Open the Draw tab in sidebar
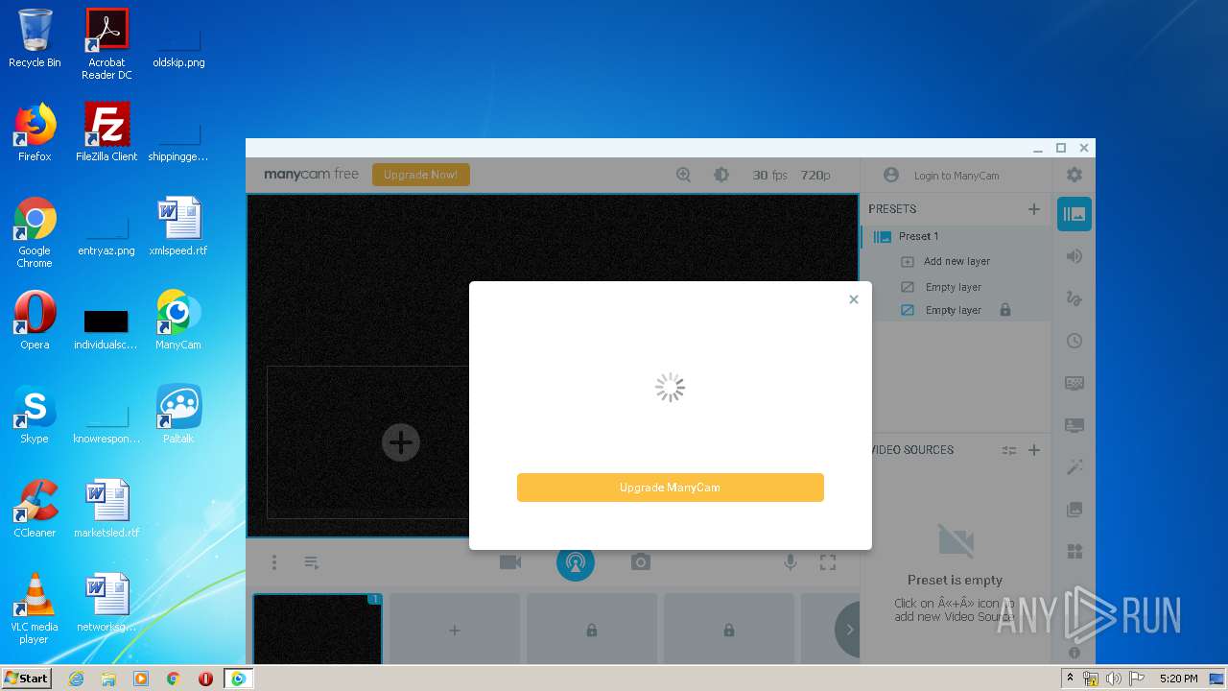The height and width of the screenshot is (691, 1228). pos(1074,298)
